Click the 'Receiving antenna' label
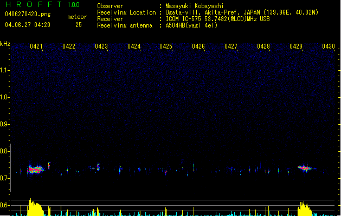 (125, 25)
